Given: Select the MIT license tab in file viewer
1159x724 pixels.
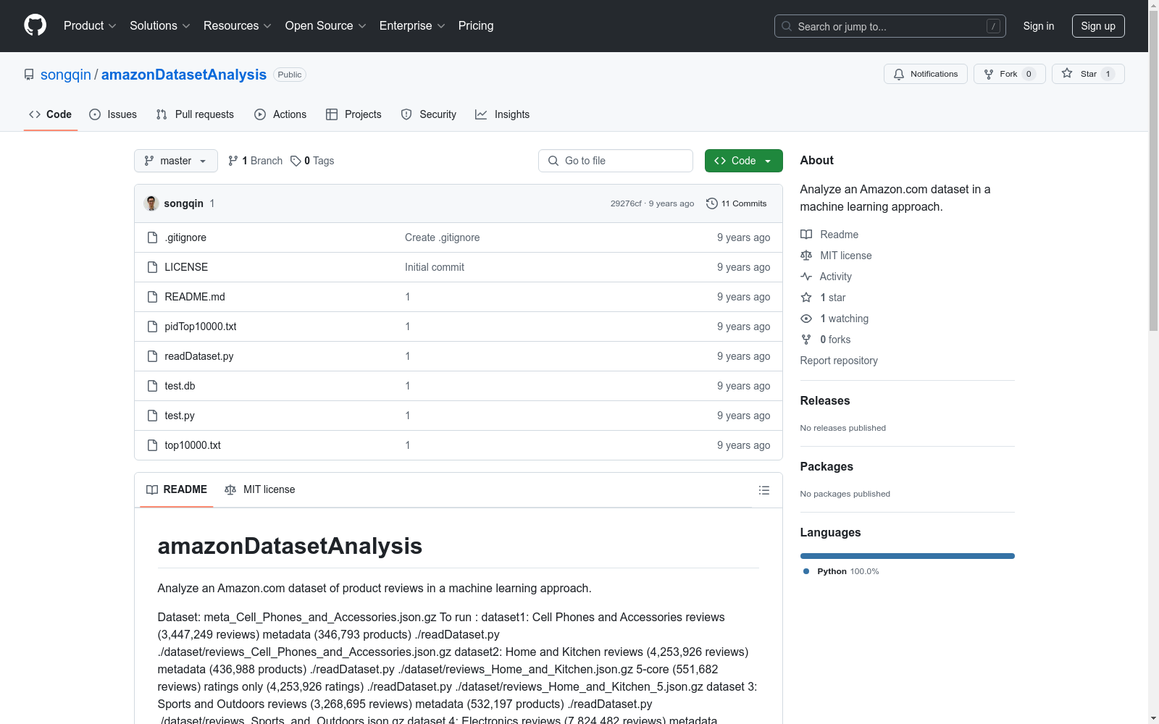Looking at the screenshot, I should pos(260,489).
